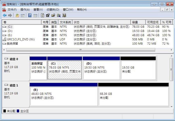Click the 48.74 GB free space cell
This screenshot has width=175, height=121.
pos(153,35)
